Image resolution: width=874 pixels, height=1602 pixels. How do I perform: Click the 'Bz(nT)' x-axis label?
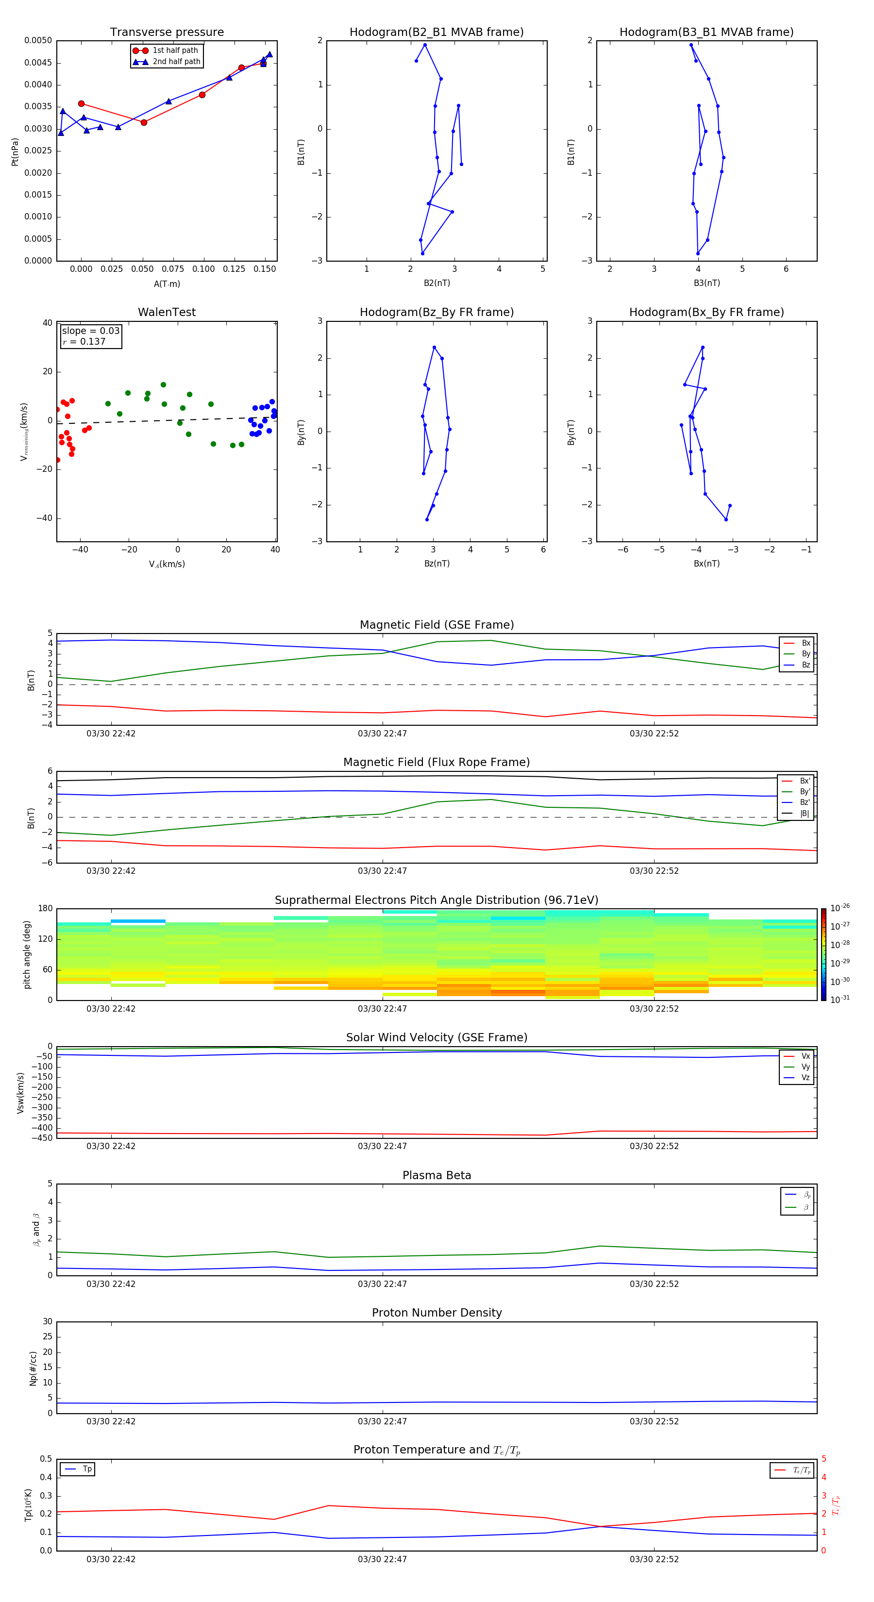pos(437,564)
